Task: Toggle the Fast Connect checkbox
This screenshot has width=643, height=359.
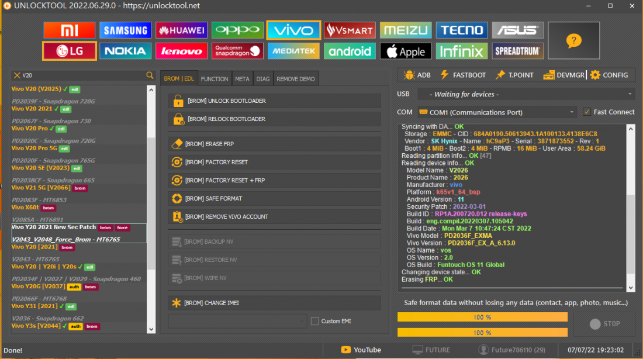Action: [x=587, y=112]
